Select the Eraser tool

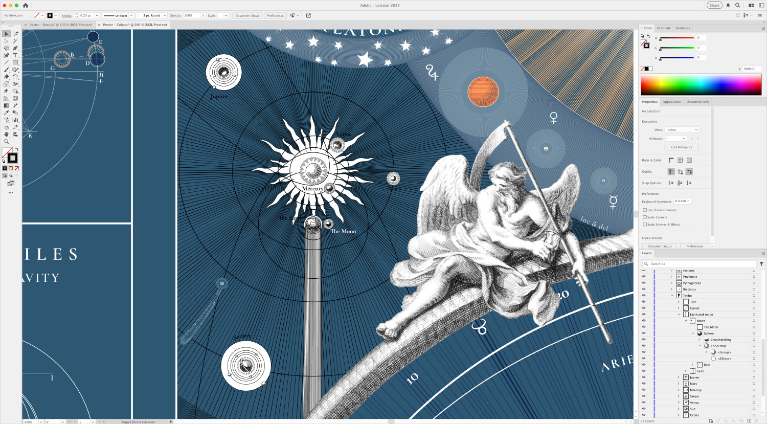click(6, 77)
